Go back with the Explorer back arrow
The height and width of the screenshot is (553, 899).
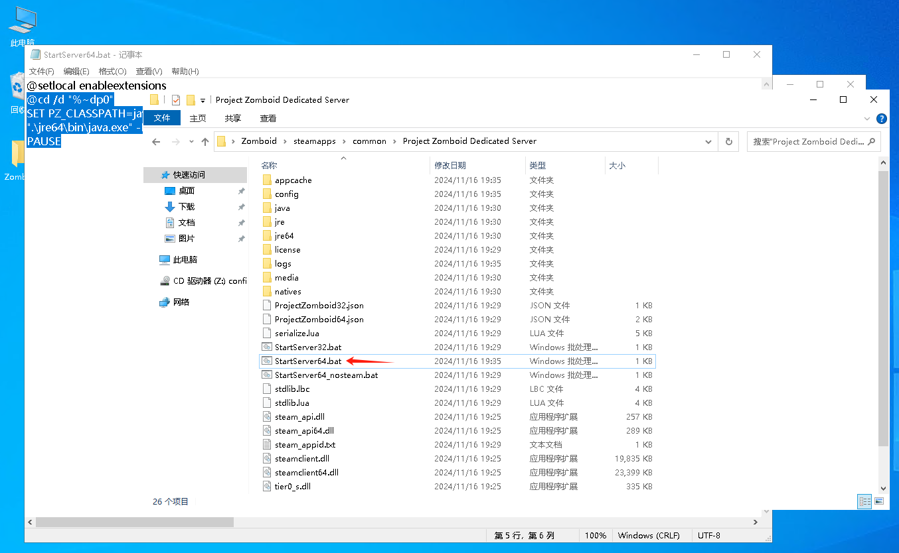coord(156,142)
